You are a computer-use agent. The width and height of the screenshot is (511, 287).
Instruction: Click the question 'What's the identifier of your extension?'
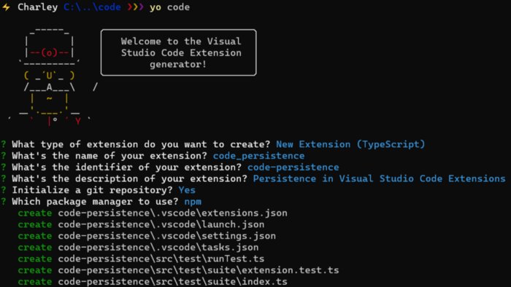point(127,168)
